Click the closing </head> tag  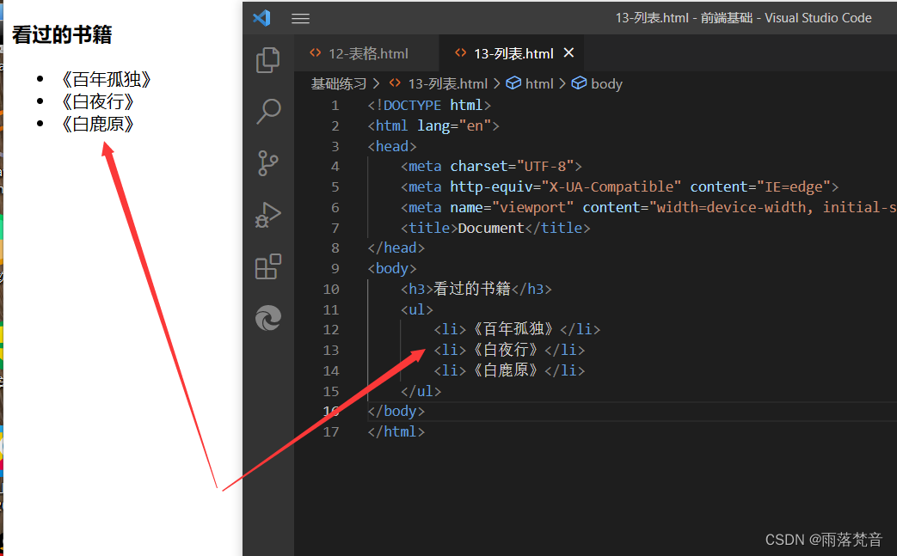396,248
